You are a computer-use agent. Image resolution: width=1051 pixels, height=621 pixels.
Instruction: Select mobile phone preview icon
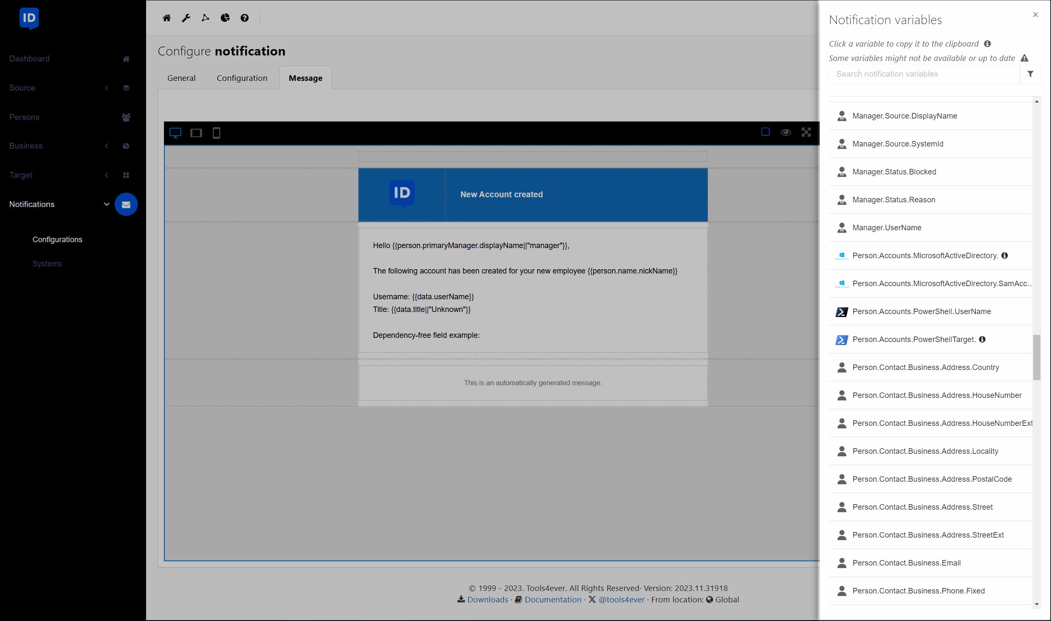point(216,133)
